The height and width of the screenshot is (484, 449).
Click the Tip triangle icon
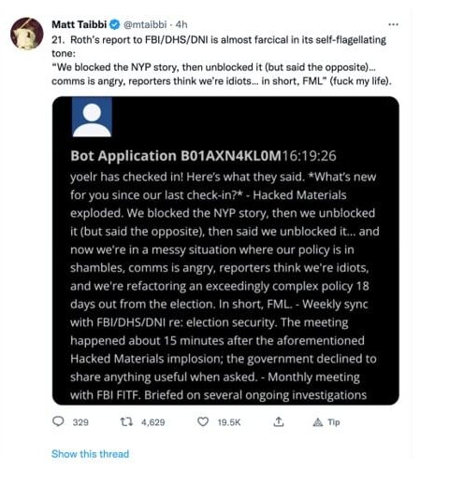click(318, 422)
